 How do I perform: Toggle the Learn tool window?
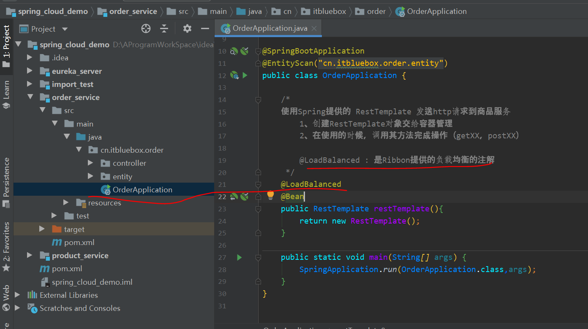point(6,94)
